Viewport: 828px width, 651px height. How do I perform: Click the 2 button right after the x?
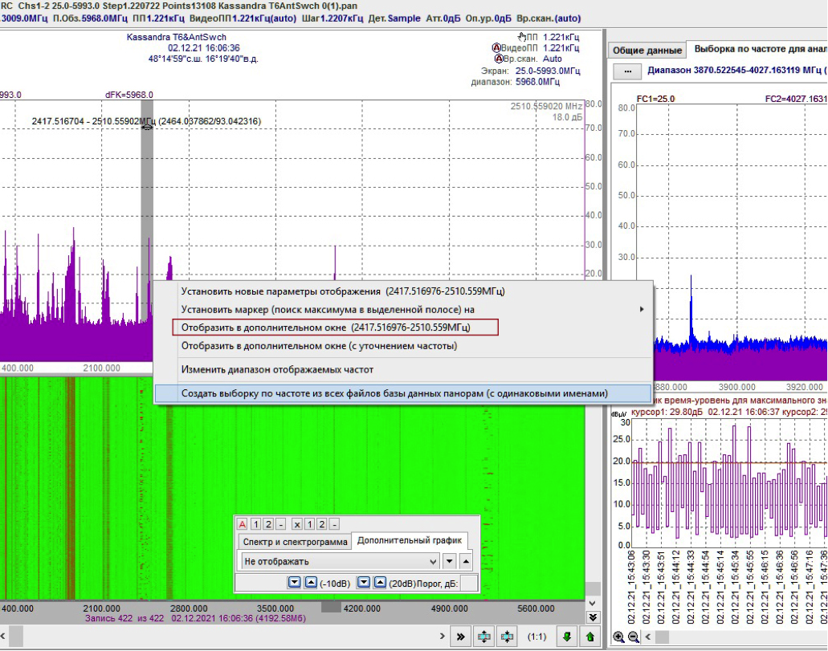point(321,524)
